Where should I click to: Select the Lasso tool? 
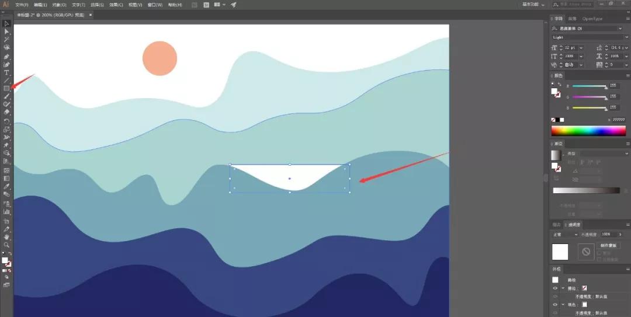pyautogui.click(x=6, y=47)
